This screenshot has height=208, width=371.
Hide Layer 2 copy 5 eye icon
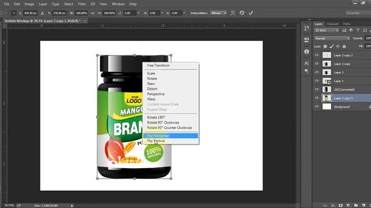pyautogui.click(x=317, y=98)
